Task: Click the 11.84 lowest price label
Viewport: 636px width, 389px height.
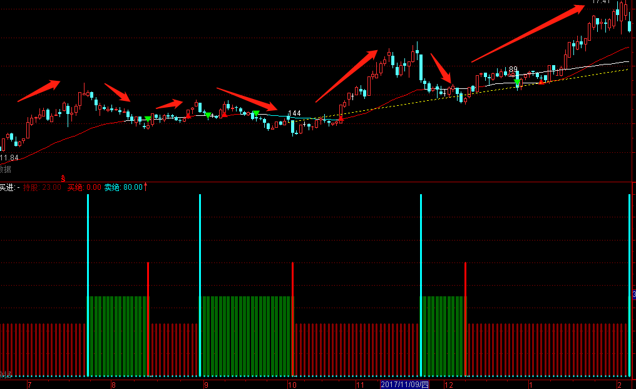Action: [9, 157]
